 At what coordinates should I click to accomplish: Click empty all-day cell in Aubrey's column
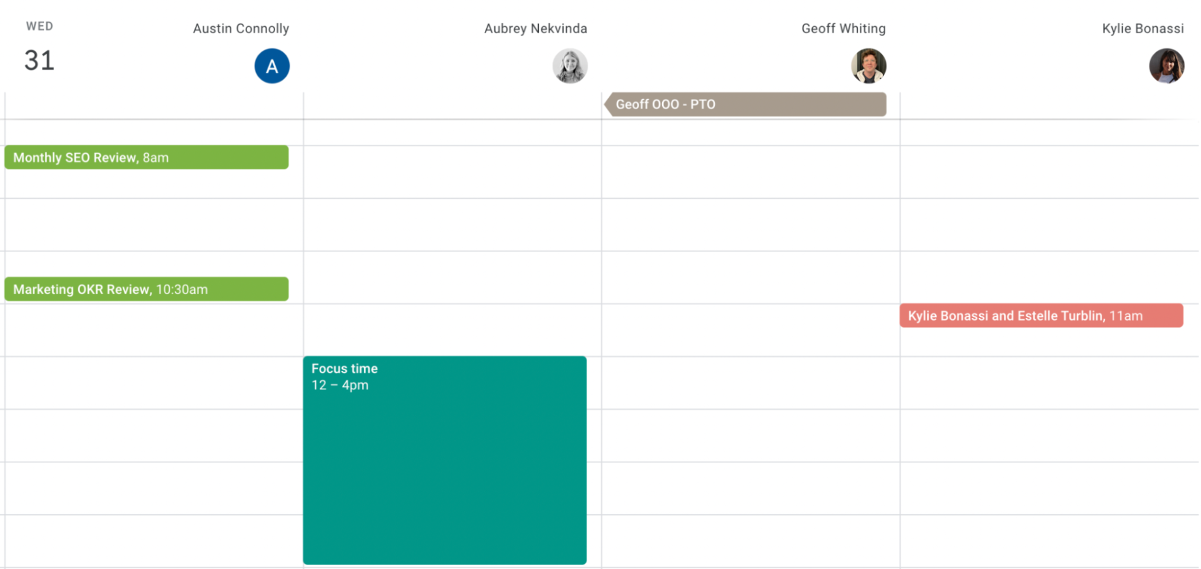tap(452, 105)
